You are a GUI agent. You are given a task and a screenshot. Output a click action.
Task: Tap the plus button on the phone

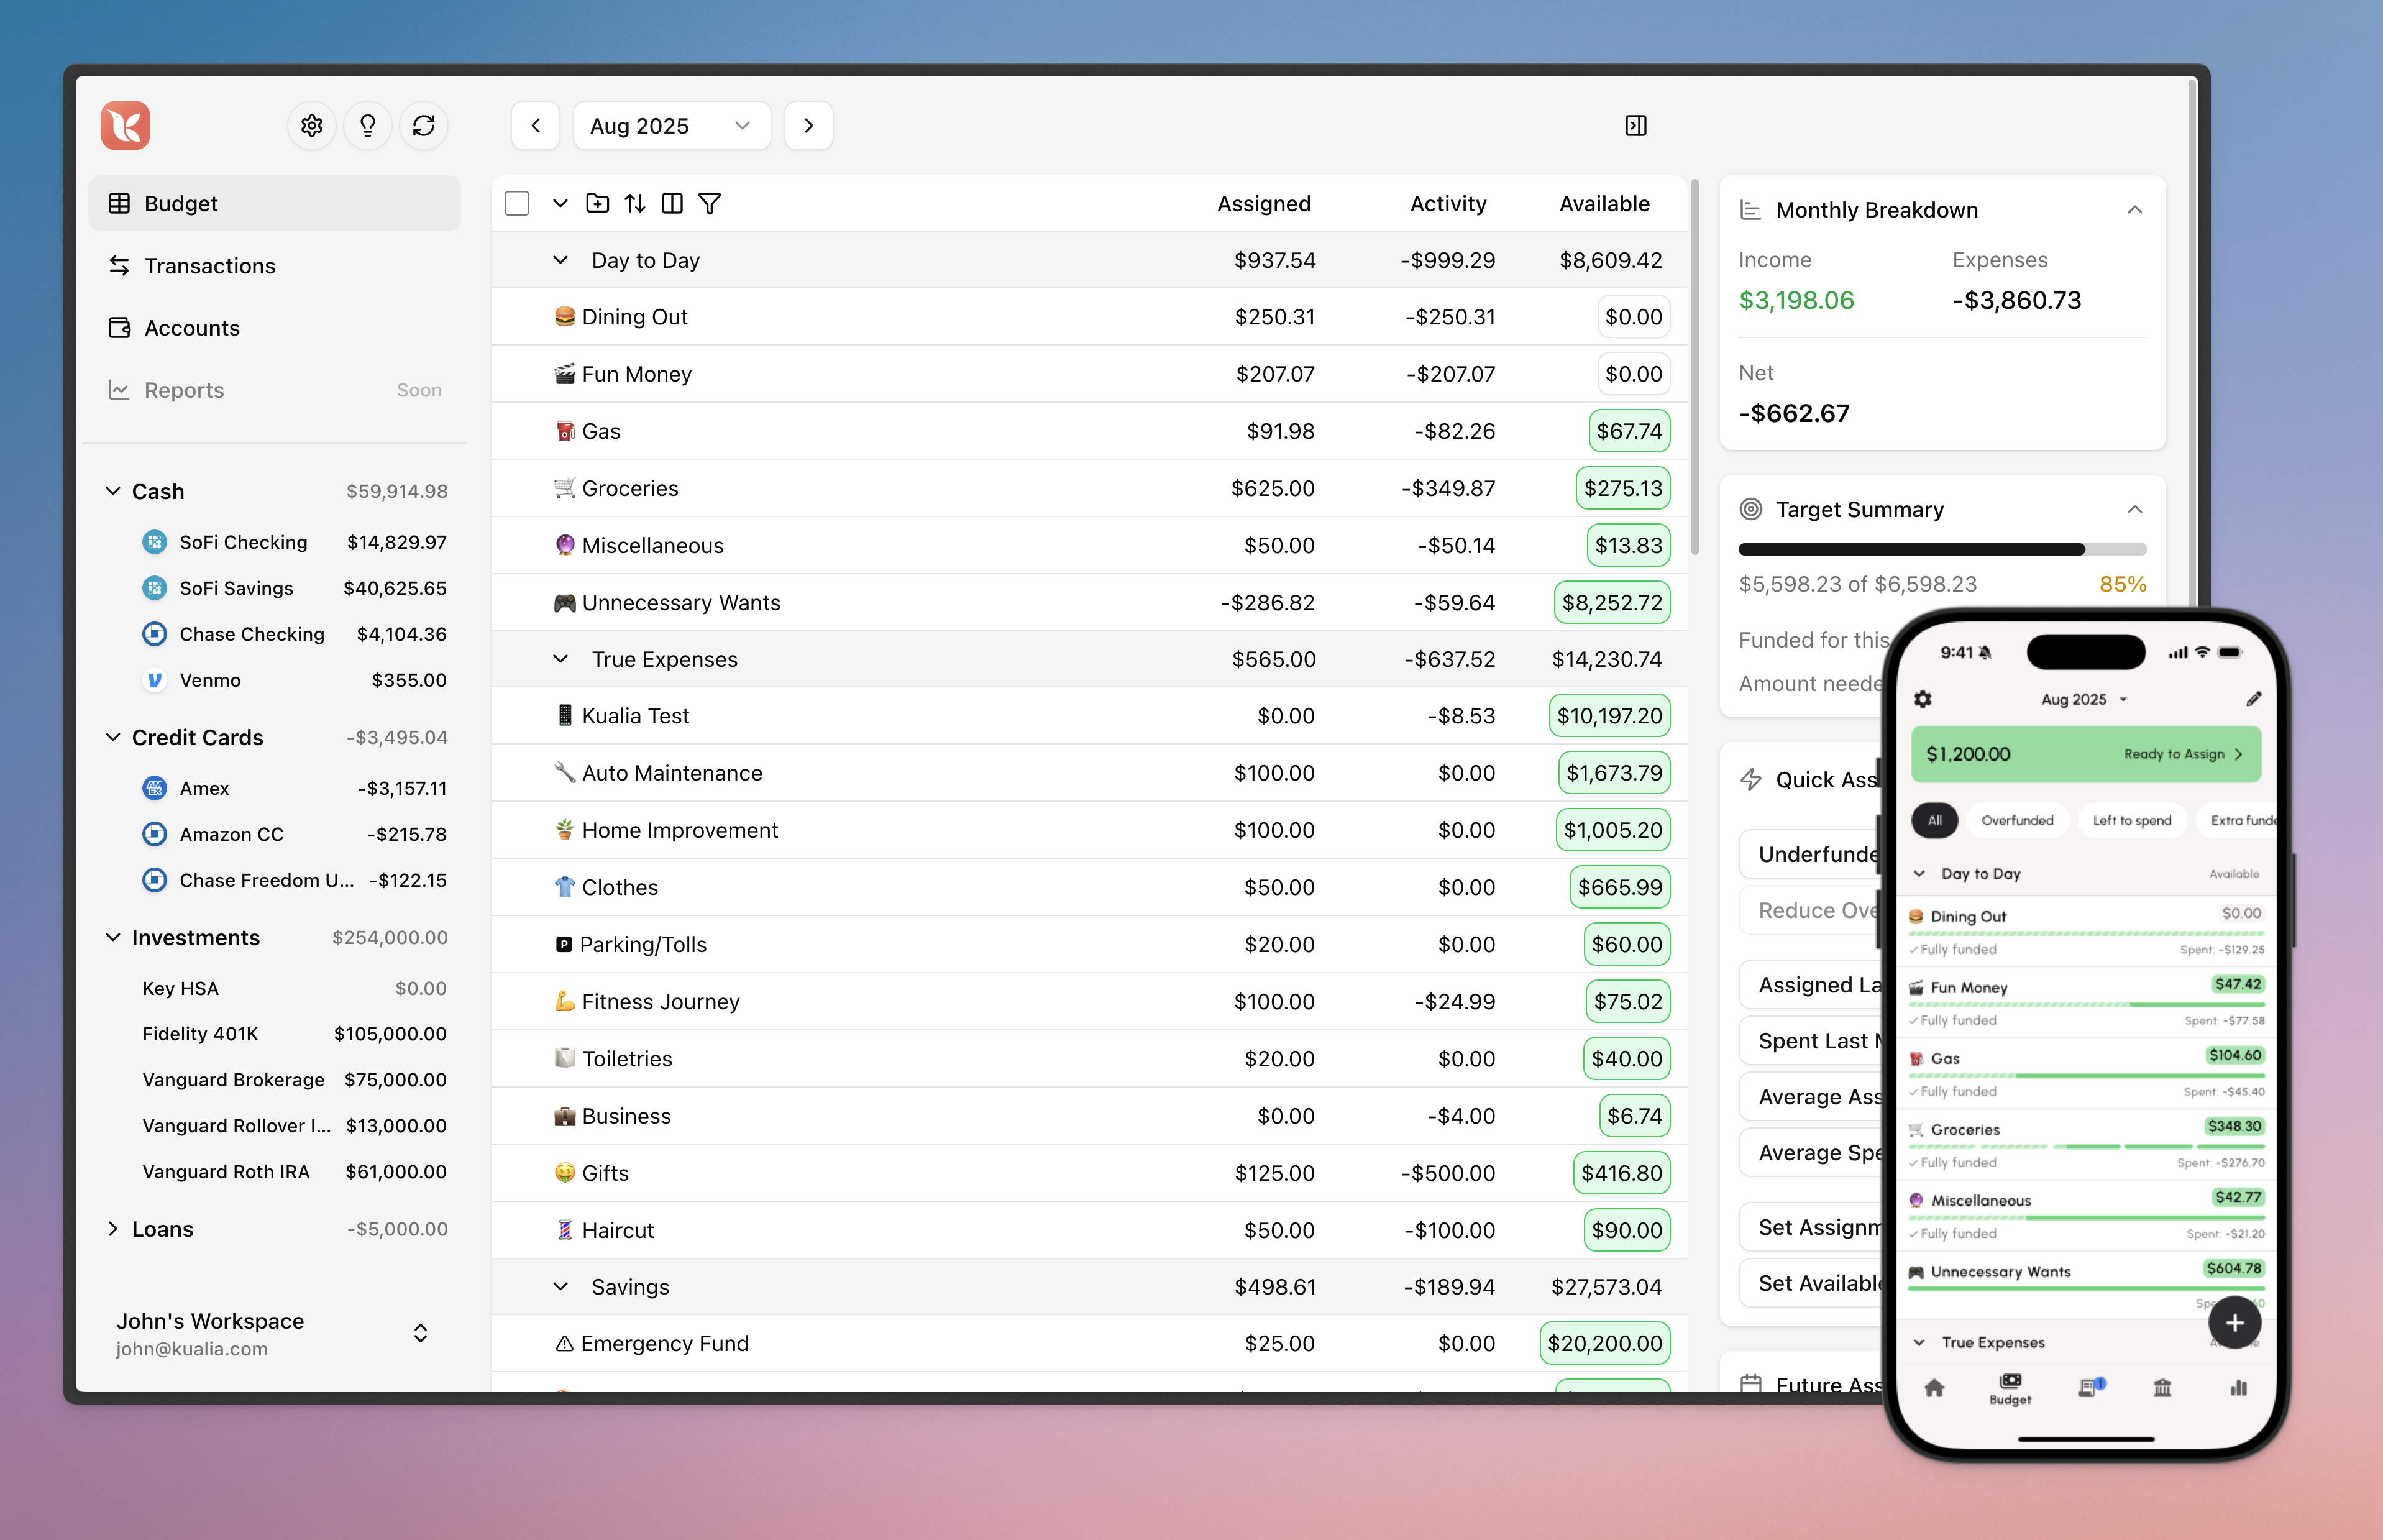click(2234, 1322)
